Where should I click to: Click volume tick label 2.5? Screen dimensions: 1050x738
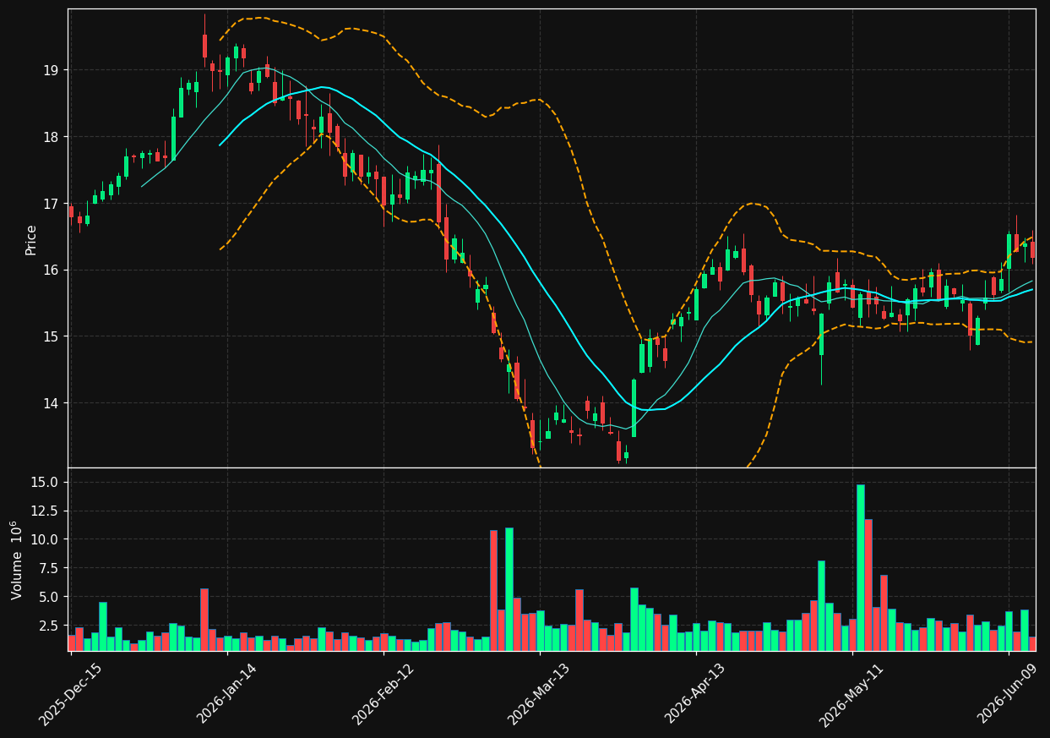pos(49,626)
